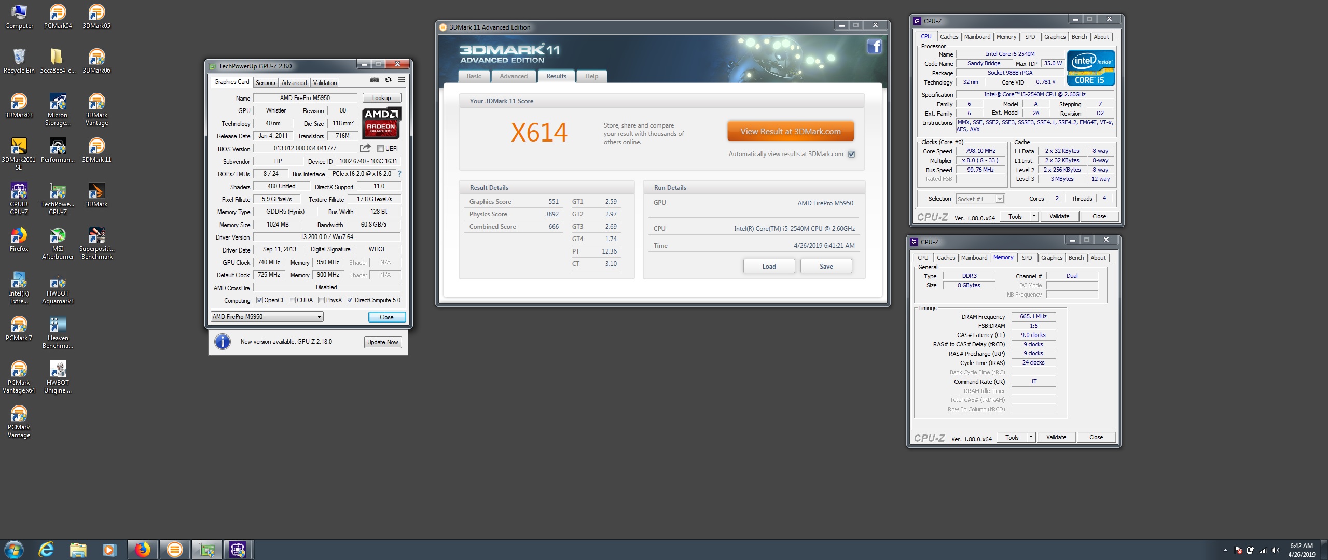This screenshot has width=1328, height=560.
Task: Click Validate in the bottom CPU-Z window
Action: 1056,437
